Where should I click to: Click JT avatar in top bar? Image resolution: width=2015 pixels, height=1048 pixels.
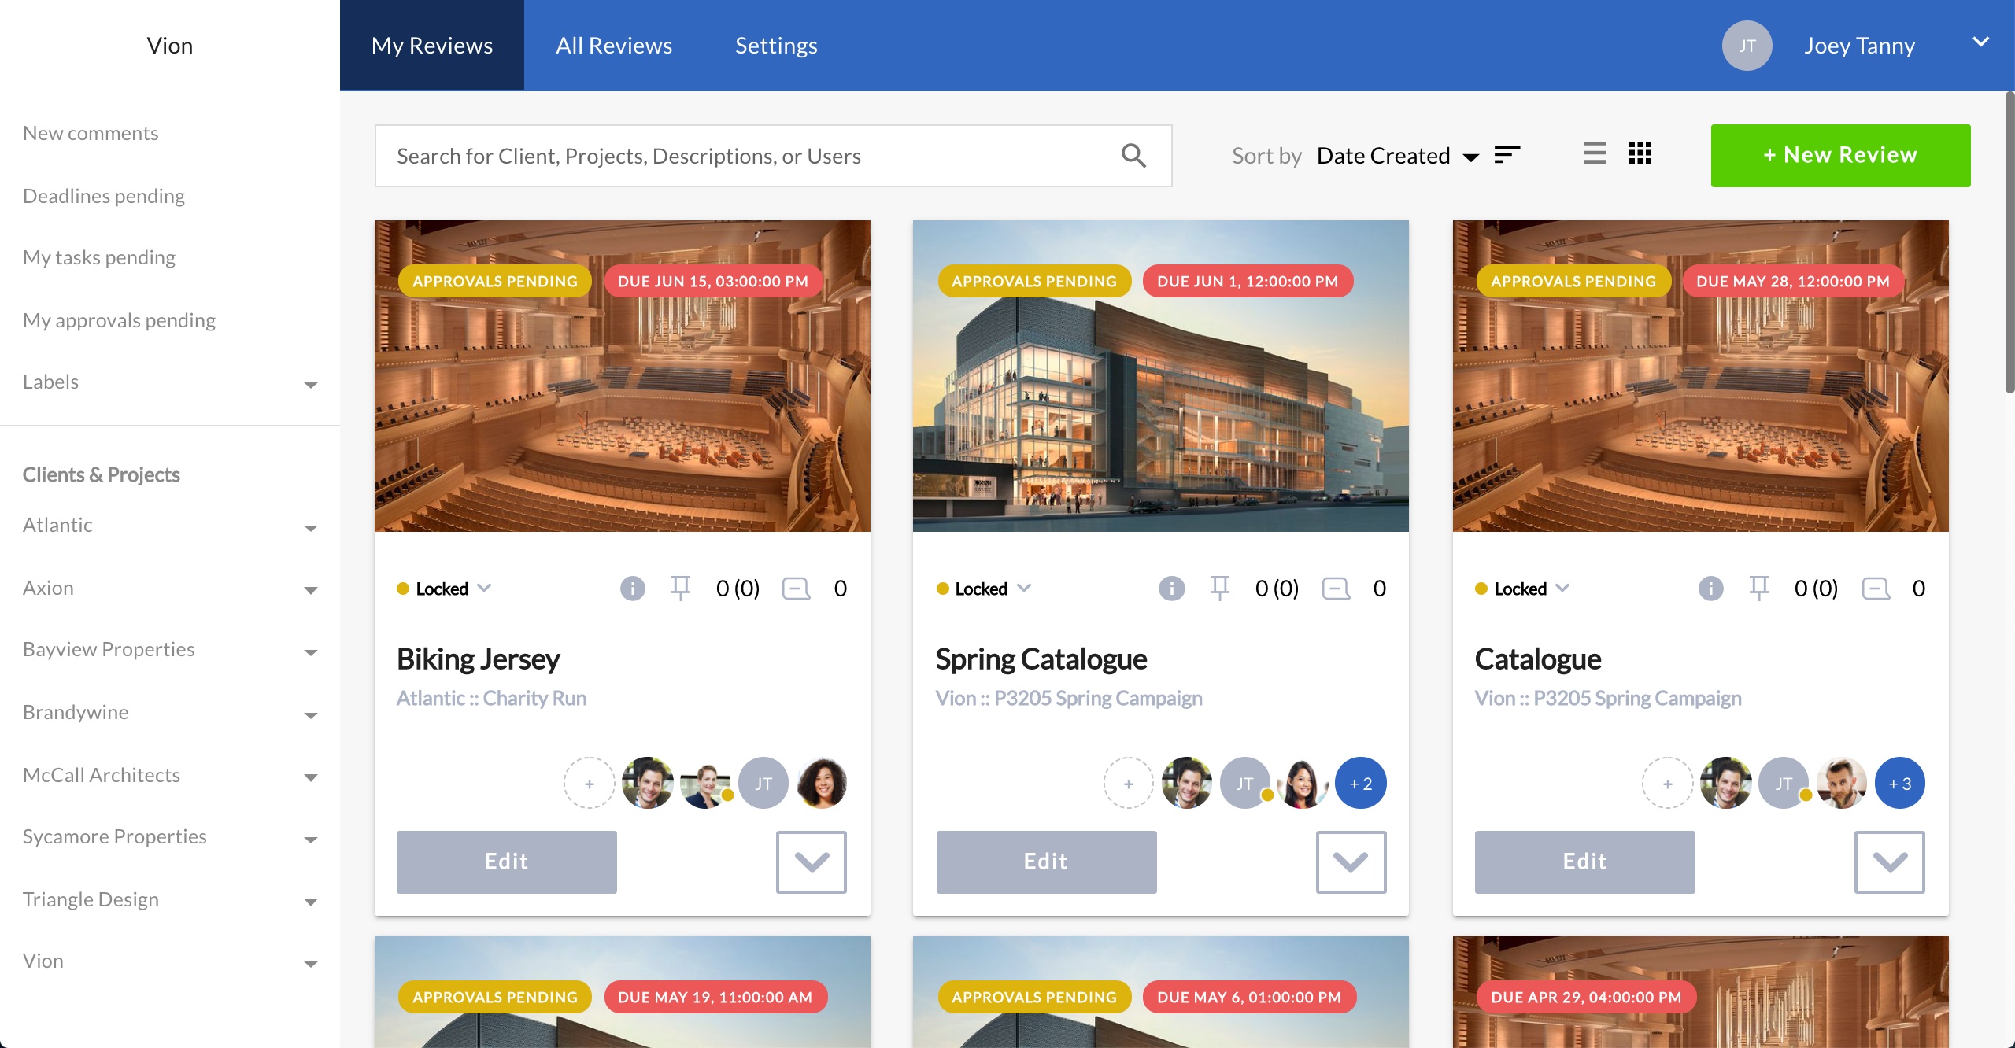click(x=1747, y=46)
